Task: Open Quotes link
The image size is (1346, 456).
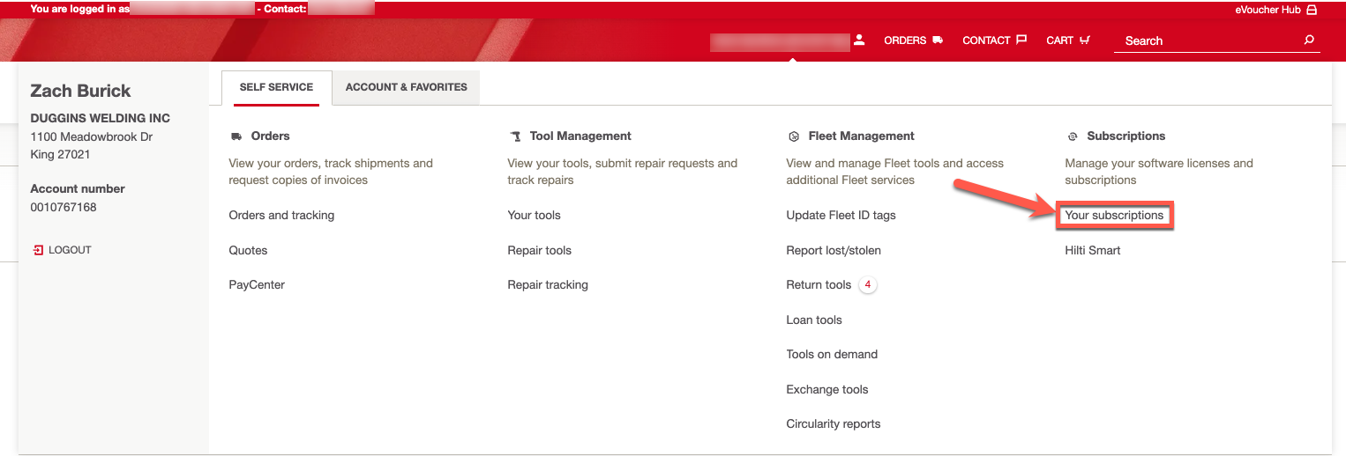Action: (248, 250)
